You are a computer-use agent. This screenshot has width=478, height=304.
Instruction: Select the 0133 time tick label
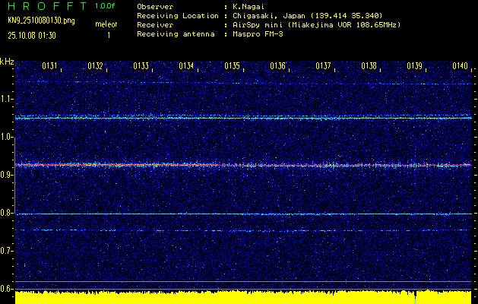[141, 67]
